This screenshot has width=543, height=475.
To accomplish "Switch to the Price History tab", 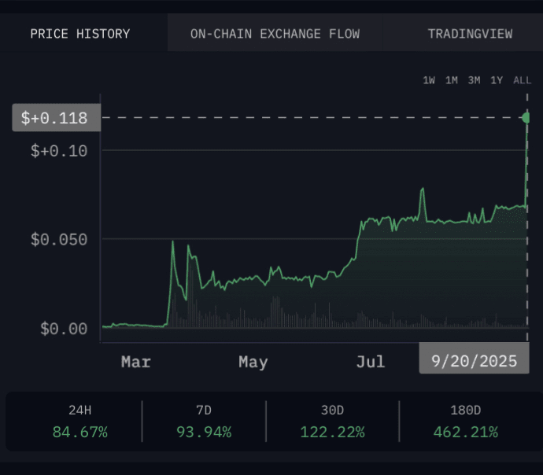I will point(80,34).
